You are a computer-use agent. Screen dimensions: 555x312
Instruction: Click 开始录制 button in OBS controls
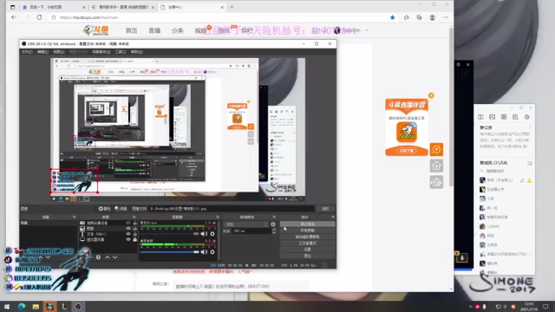click(x=307, y=231)
